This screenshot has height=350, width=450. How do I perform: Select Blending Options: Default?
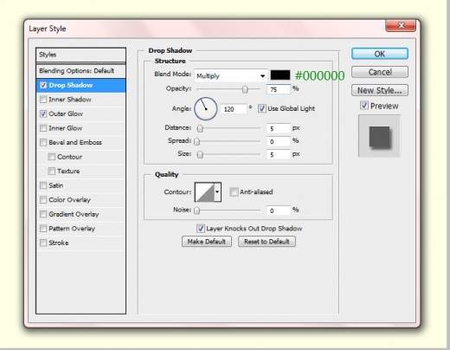point(80,71)
